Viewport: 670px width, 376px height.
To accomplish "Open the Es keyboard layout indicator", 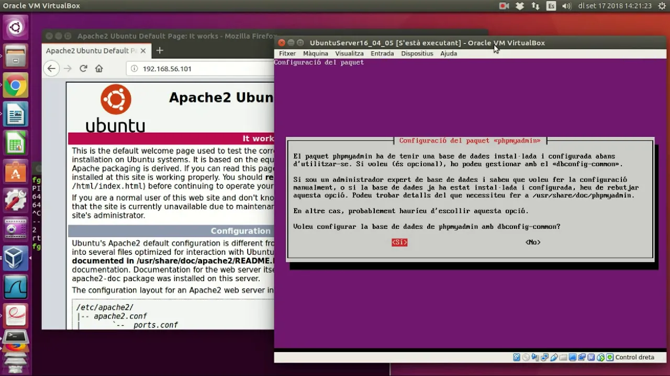I will click(x=551, y=6).
